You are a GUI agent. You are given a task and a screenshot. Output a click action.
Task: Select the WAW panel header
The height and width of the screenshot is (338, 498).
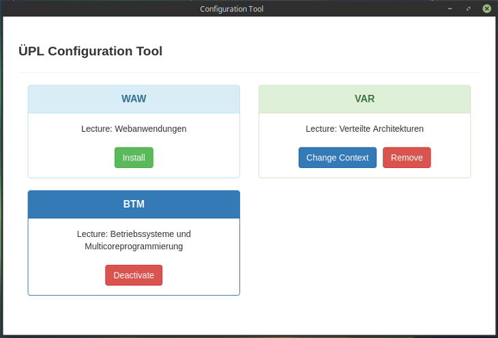pyautogui.click(x=134, y=99)
